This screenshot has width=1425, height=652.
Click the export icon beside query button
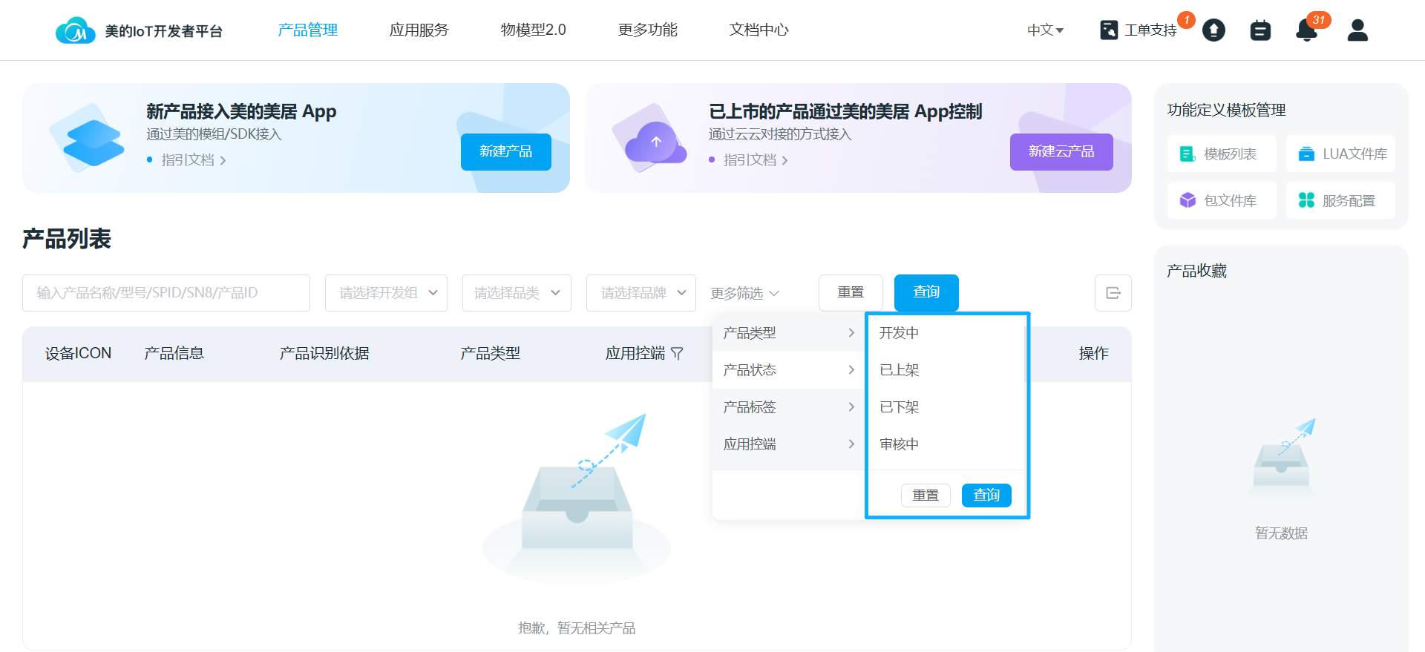[1113, 293]
